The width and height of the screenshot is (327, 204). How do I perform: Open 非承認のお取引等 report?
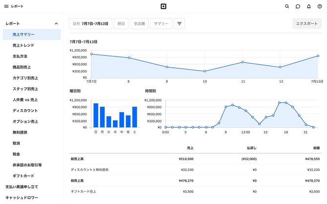tap(27, 165)
